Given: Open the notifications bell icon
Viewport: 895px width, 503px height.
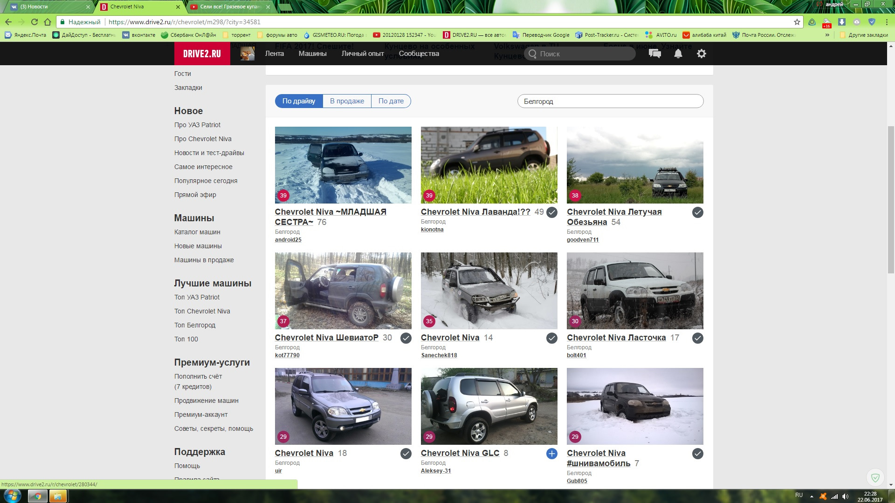Looking at the screenshot, I should pyautogui.click(x=678, y=54).
